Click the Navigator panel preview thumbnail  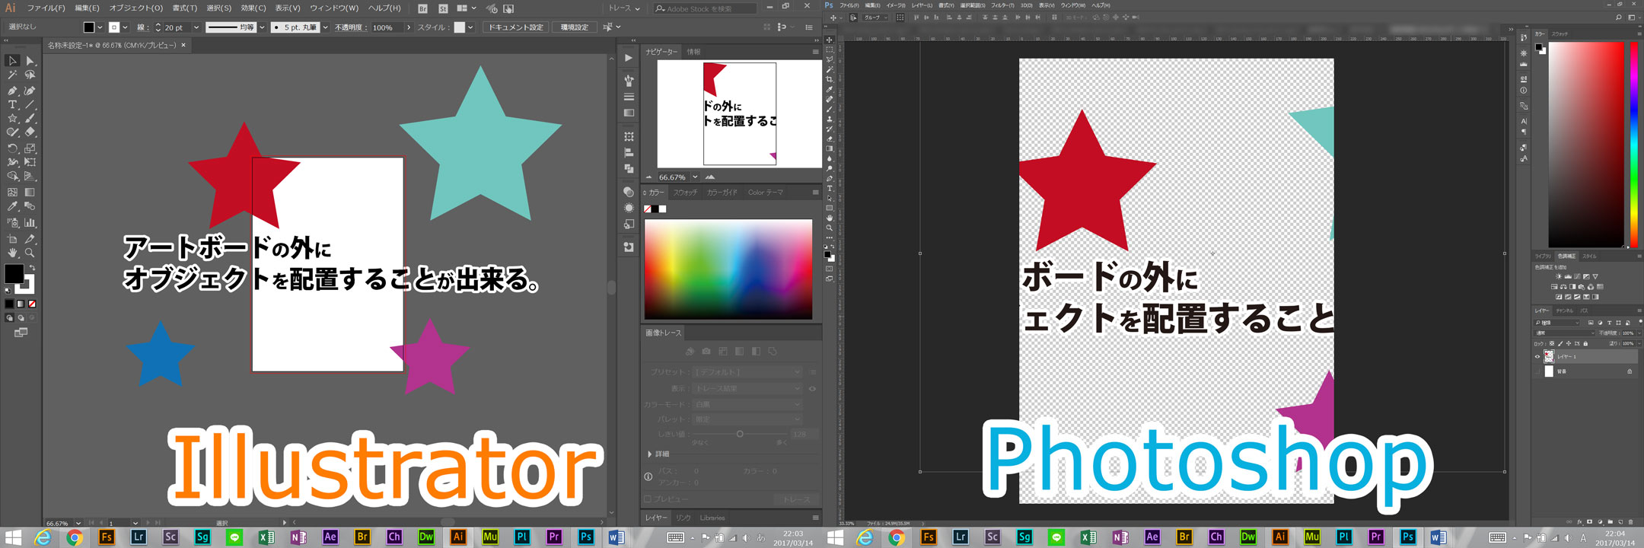[x=739, y=113]
